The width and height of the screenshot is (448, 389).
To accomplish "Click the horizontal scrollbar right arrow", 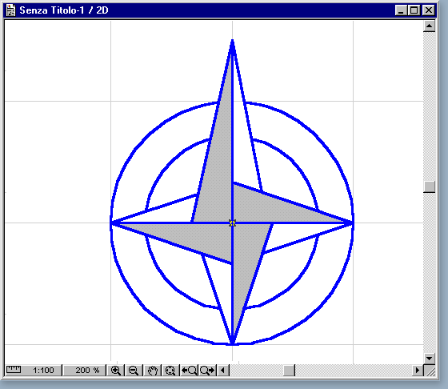I will click(418, 371).
